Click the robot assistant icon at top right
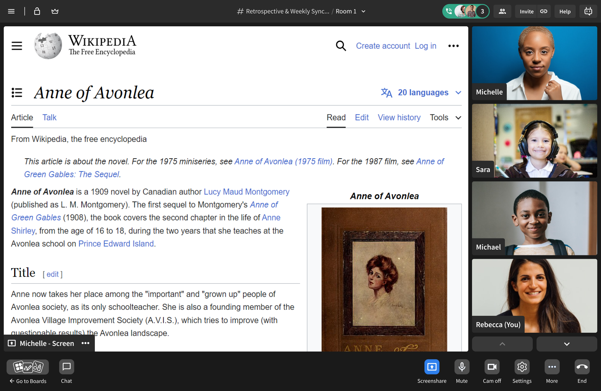The height and width of the screenshot is (391, 601). pos(588,11)
